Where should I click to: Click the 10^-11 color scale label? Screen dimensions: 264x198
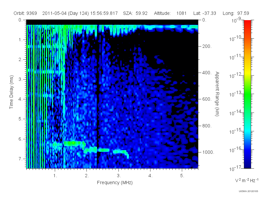click(x=236, y=57)
